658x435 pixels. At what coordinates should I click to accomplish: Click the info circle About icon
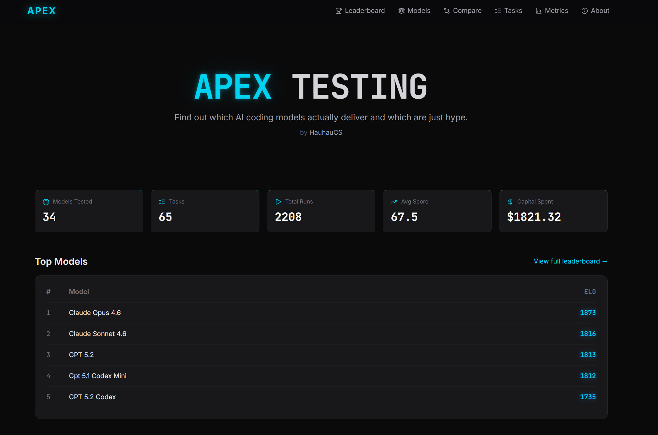coord(584,11)
